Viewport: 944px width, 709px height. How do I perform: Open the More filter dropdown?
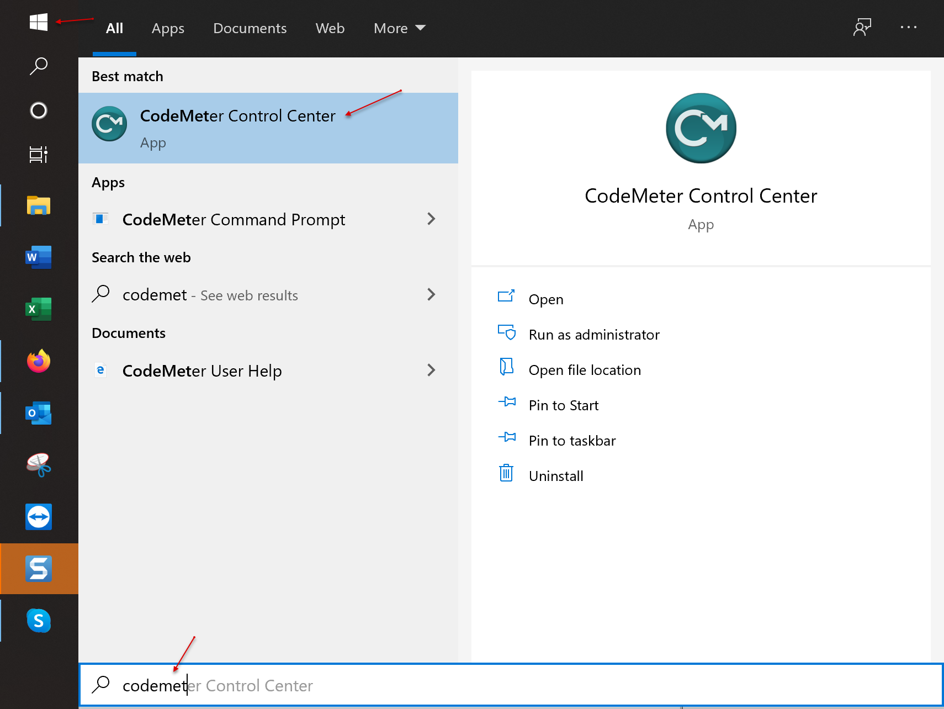pos(399,28)
